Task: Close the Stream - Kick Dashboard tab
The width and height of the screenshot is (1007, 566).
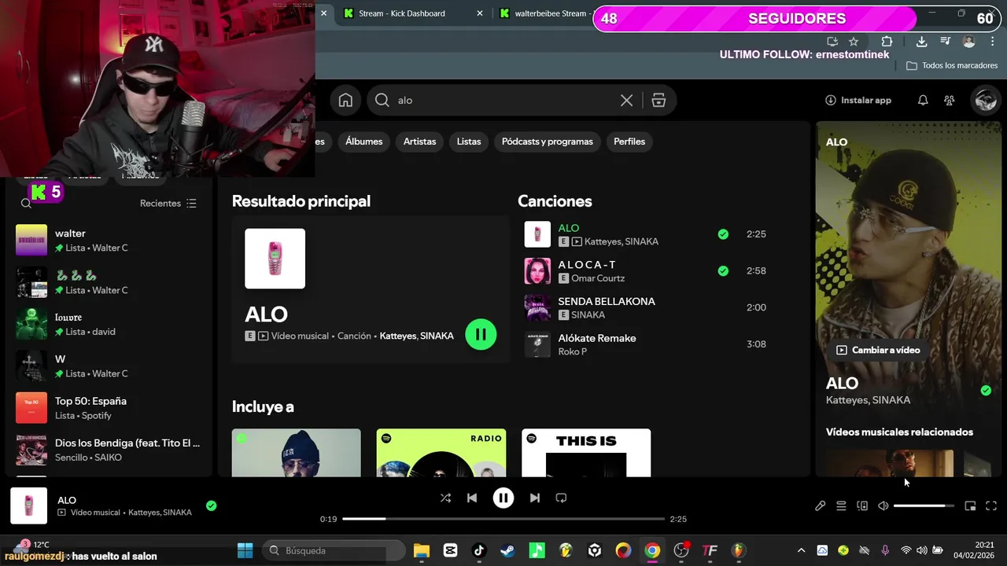Action: click(481, 13)
